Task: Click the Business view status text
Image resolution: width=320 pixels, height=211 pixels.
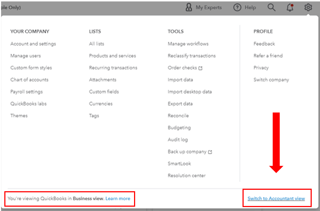Action: coord(56,198)
